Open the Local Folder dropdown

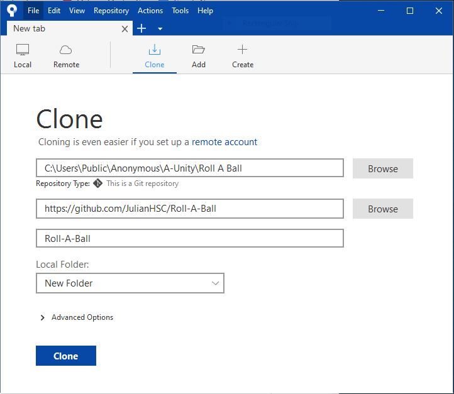(x=130, y=283)
